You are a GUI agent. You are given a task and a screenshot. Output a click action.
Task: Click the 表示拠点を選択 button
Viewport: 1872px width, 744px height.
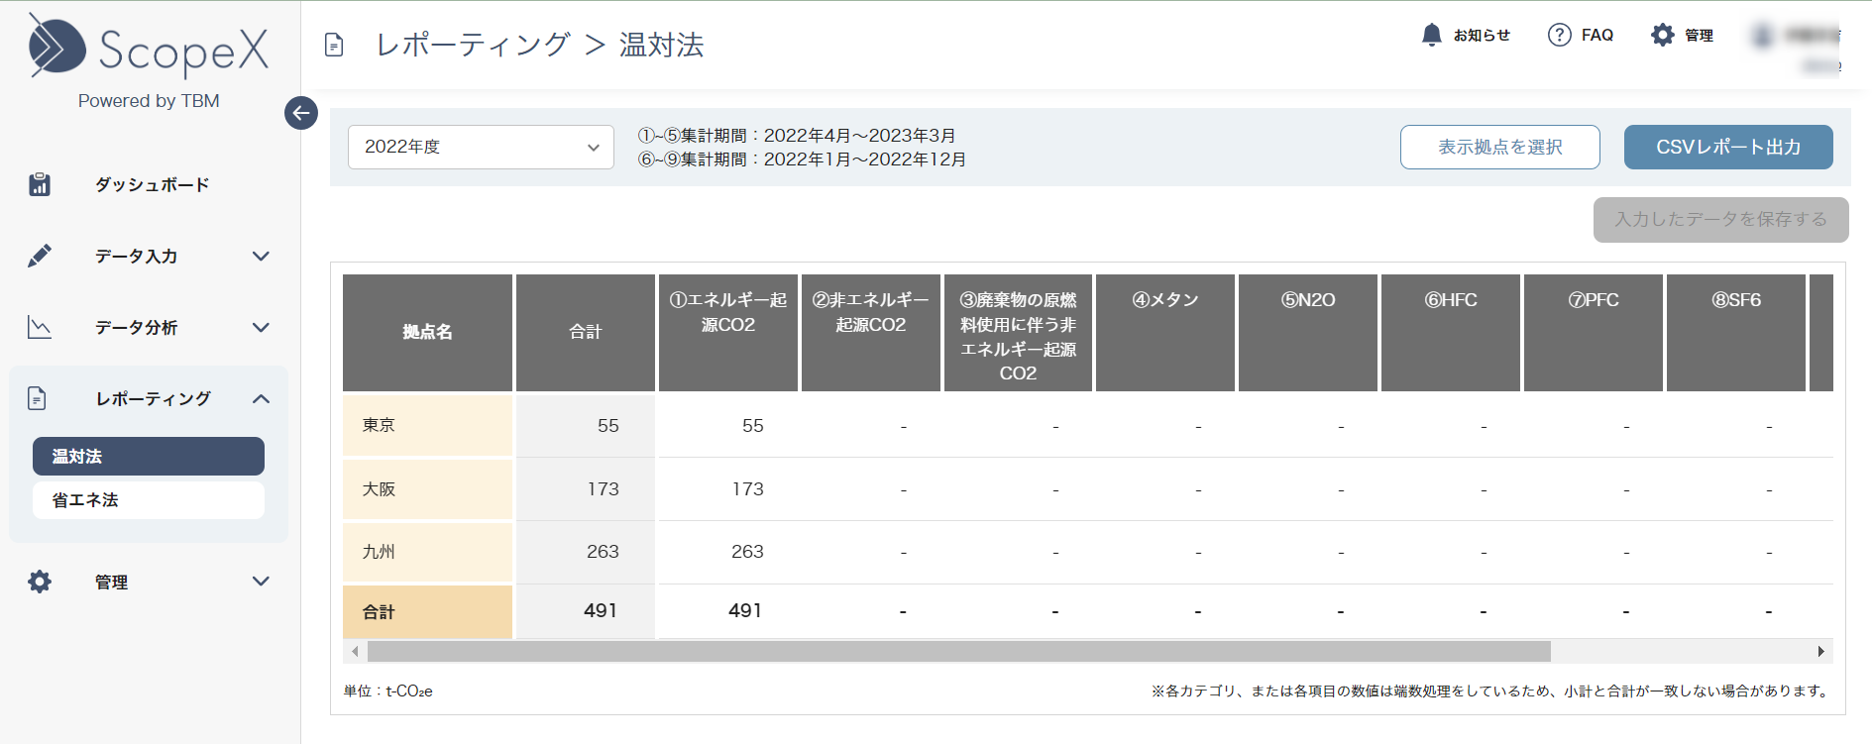[1499, 147]
